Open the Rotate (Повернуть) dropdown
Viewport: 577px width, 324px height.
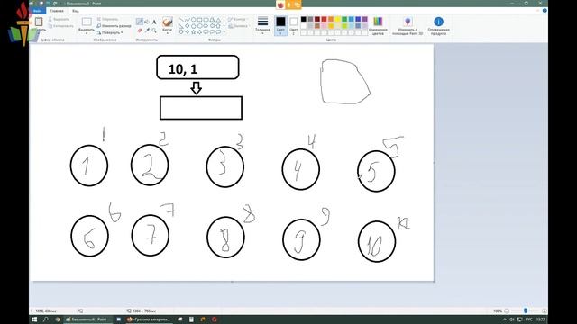110,32
